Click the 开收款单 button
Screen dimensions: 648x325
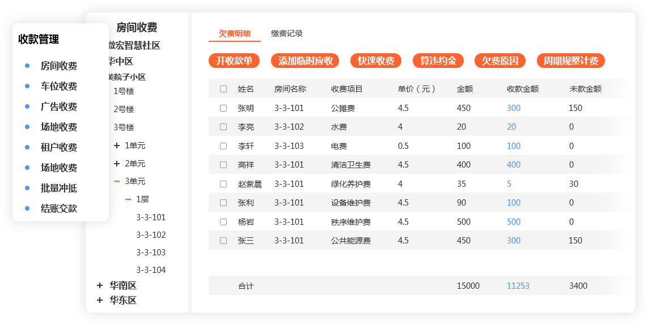pyautogui.click(x=234, y=61)
